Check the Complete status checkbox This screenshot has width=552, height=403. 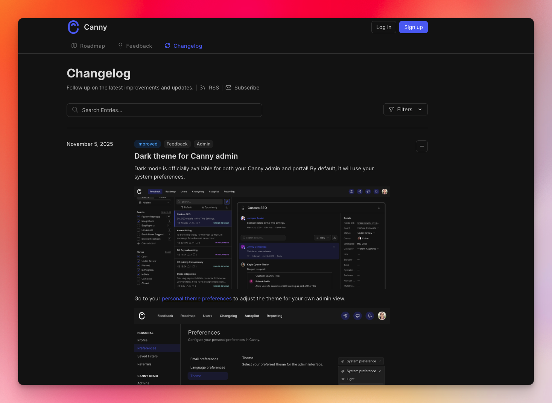pyautogui.click(x=139, y=279)
